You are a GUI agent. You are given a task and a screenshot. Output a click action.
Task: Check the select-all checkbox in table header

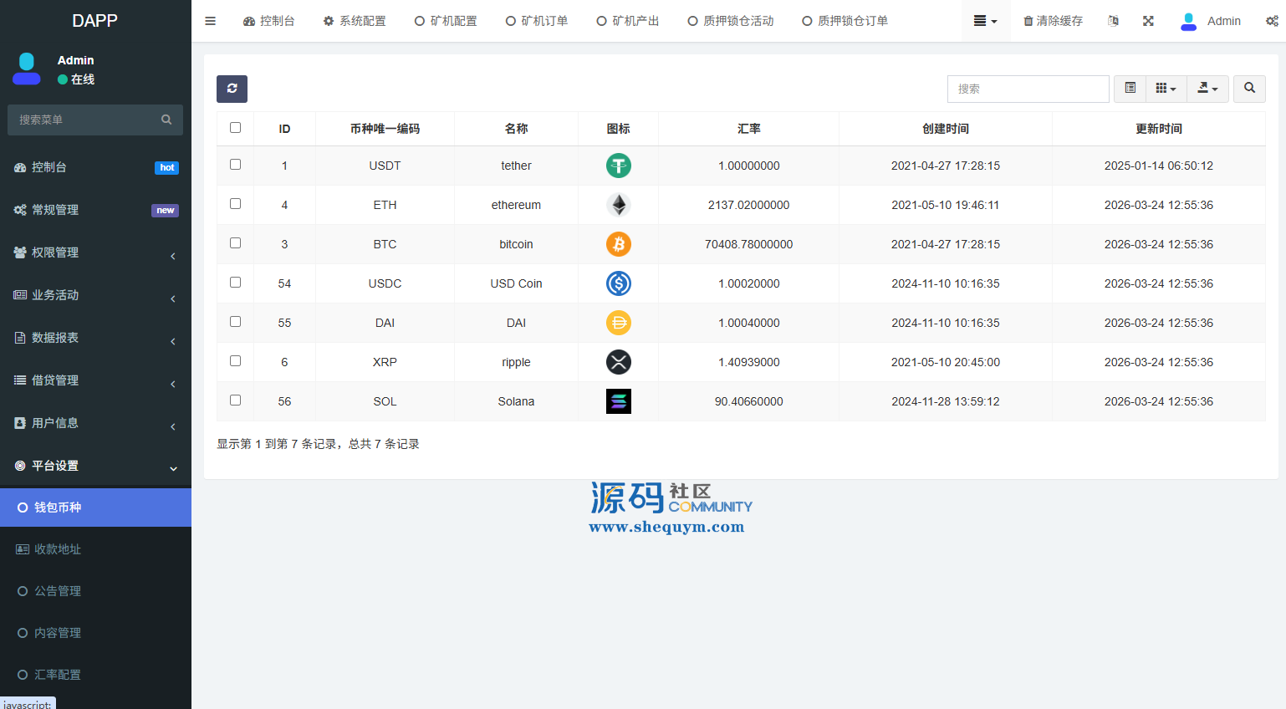pyautogui.click(x=235, y=128)
